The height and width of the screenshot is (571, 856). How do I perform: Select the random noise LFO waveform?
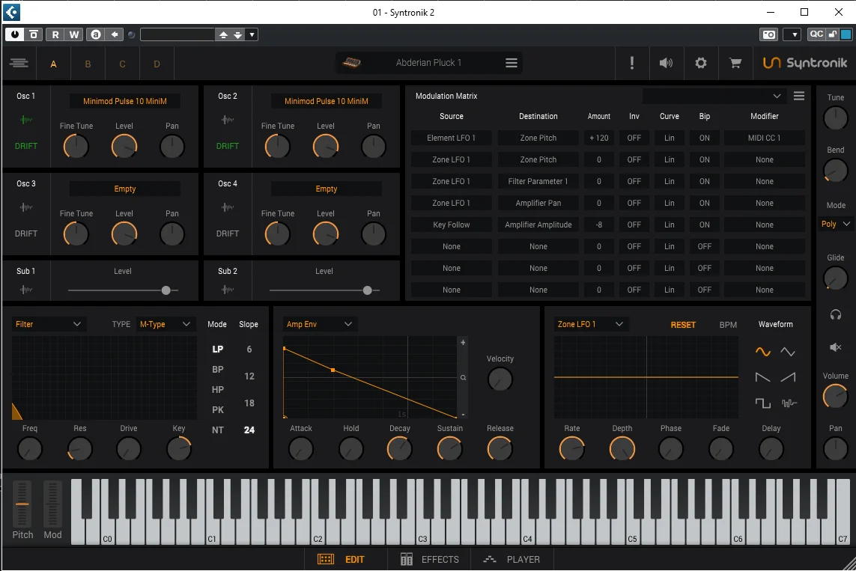[x=789, y=403]
